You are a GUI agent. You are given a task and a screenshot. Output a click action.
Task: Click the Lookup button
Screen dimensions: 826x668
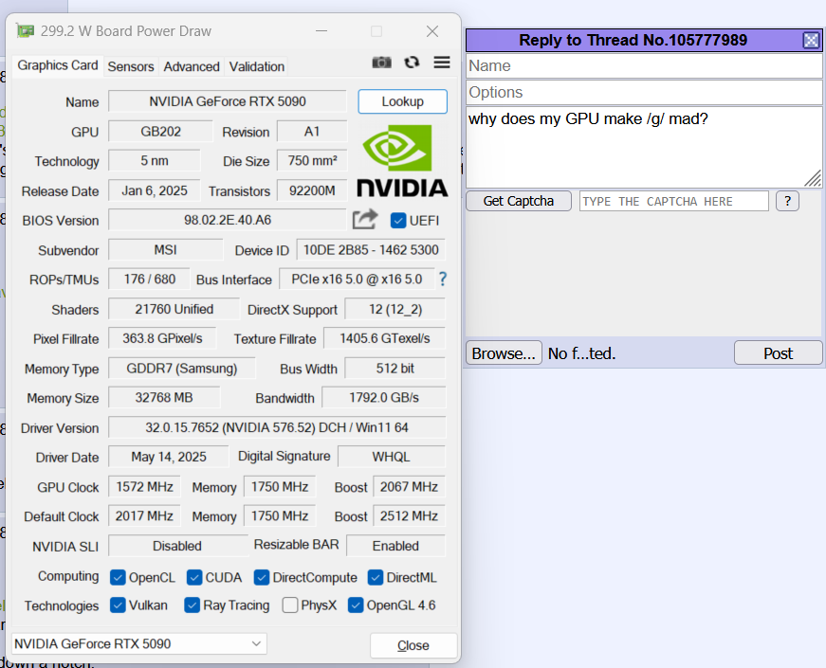pos(402,101)
